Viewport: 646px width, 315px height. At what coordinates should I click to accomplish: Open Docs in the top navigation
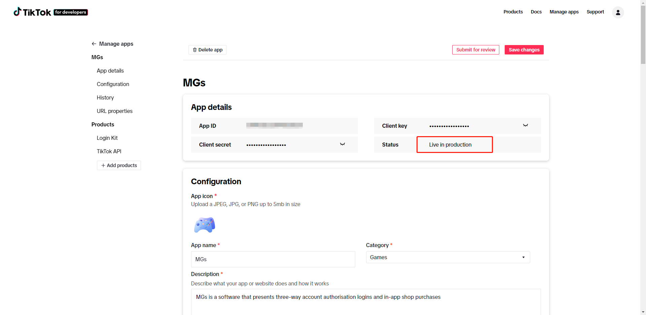tap(536, 12)
